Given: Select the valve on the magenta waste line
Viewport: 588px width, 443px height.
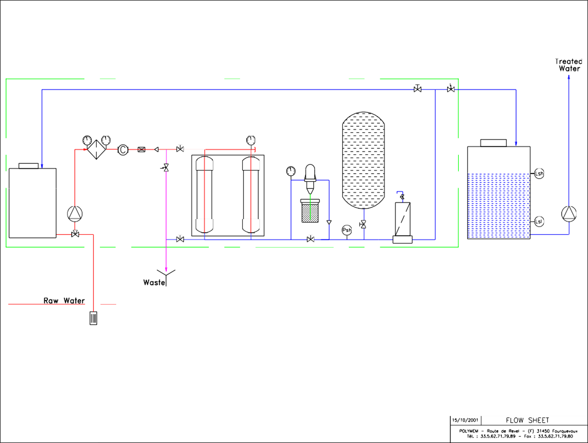Looking at the screenshot, I should click(x=166, y=168).
